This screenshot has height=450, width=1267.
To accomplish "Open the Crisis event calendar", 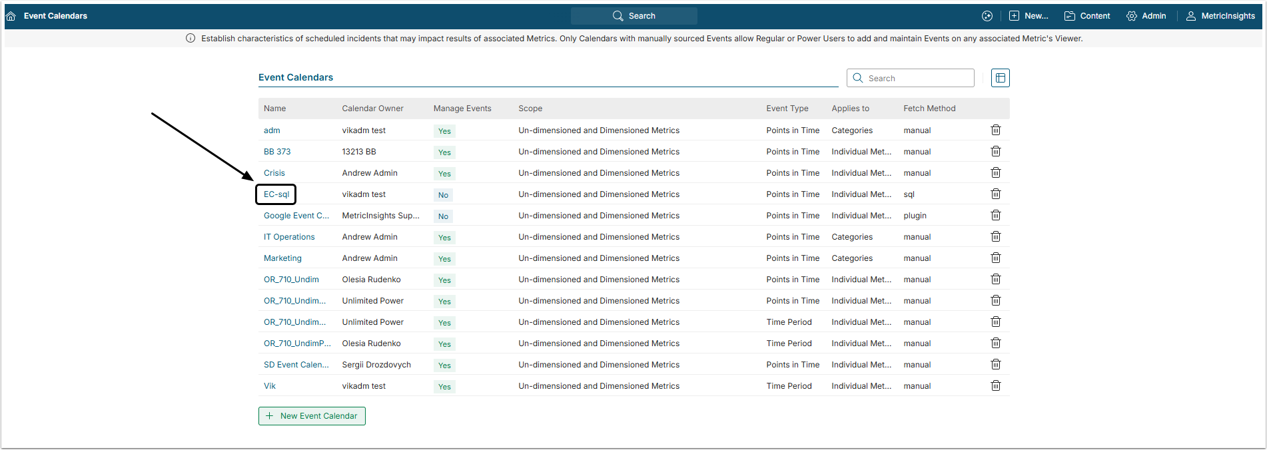I will pyautogui.click(x=274, y=173).
